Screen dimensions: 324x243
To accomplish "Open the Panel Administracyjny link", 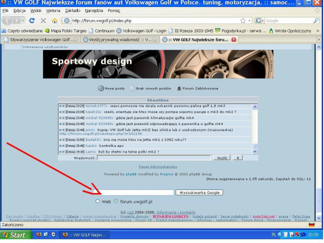I will pos(158,167).
